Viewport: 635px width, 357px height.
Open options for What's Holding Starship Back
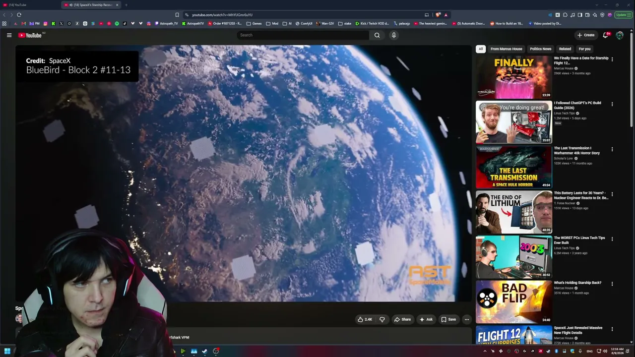pos(612,284)
